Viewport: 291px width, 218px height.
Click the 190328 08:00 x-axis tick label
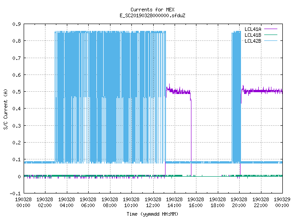pos(110,203)
